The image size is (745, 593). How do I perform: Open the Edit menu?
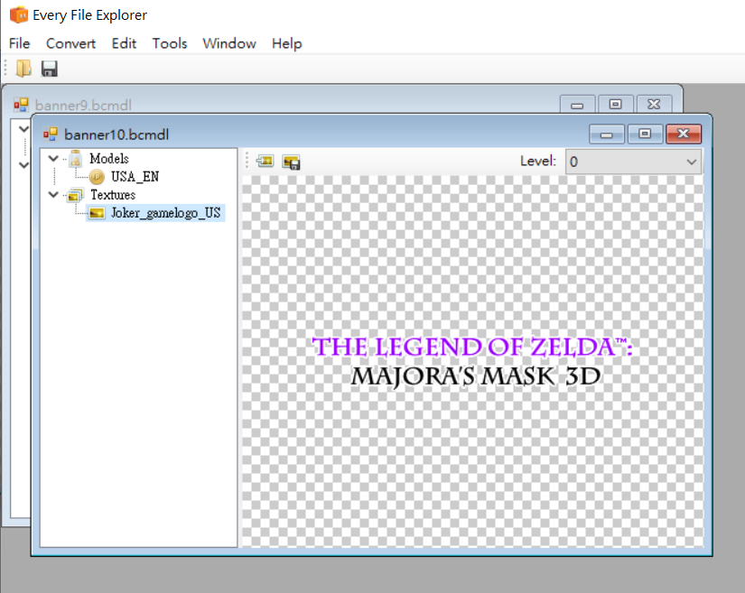pos(124,43)
